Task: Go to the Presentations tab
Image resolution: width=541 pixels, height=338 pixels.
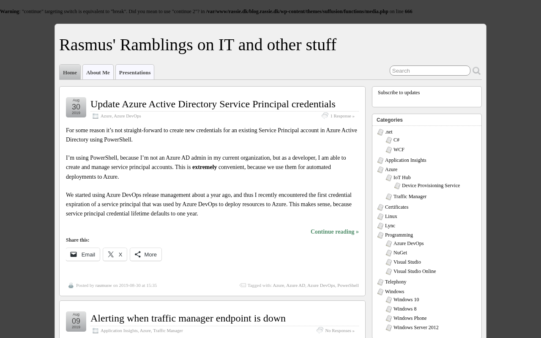Action: click(134, 72)
